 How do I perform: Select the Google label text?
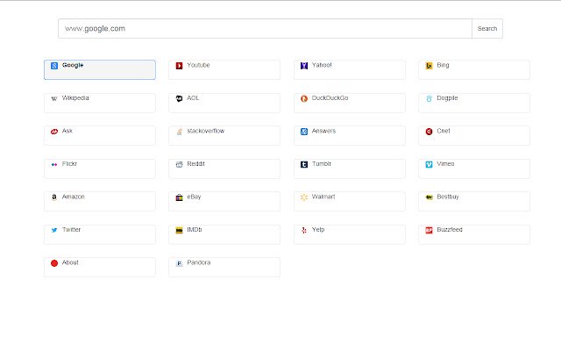[73, 65]
